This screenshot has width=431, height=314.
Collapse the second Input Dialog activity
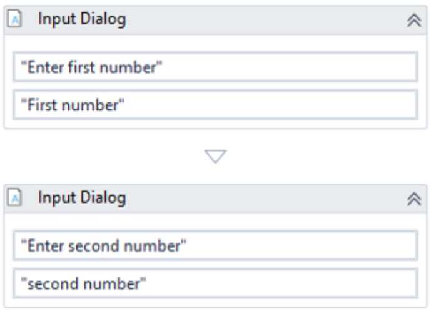[x=413, y=199]
